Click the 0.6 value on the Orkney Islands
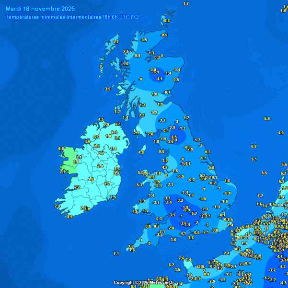The width and height of the screenshot is (288, 288). coord(167,21)
